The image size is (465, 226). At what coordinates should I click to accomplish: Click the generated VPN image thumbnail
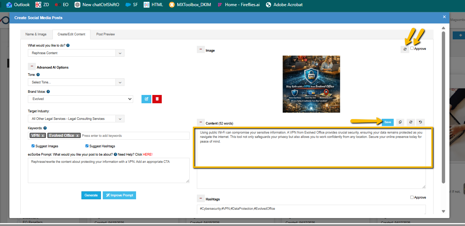click(311, 84)
